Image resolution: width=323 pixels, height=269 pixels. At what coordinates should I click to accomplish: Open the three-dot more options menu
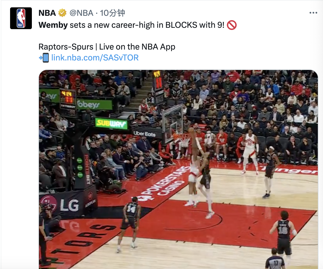313,13
